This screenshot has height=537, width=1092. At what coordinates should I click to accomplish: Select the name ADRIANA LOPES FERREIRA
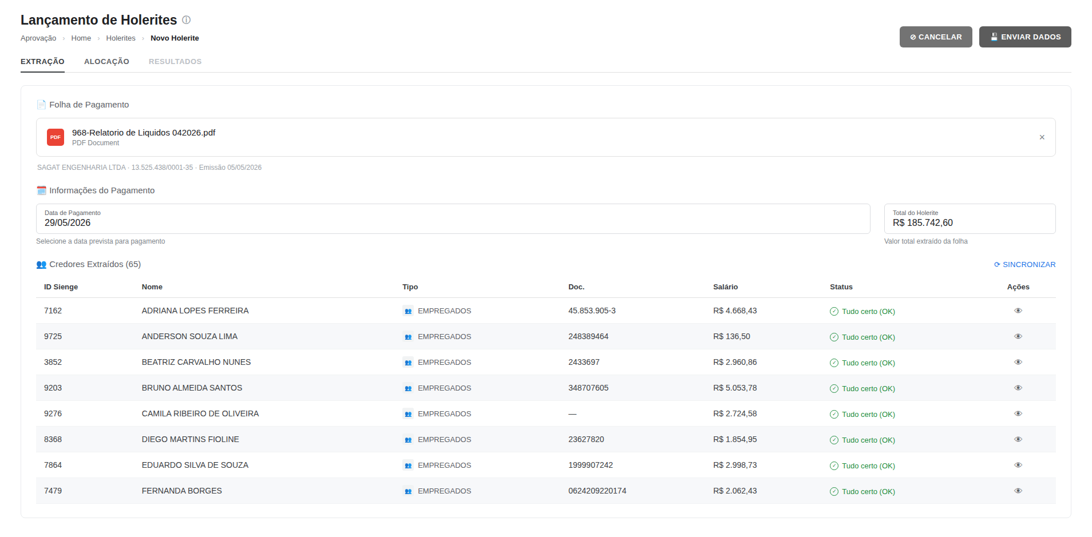195,311
